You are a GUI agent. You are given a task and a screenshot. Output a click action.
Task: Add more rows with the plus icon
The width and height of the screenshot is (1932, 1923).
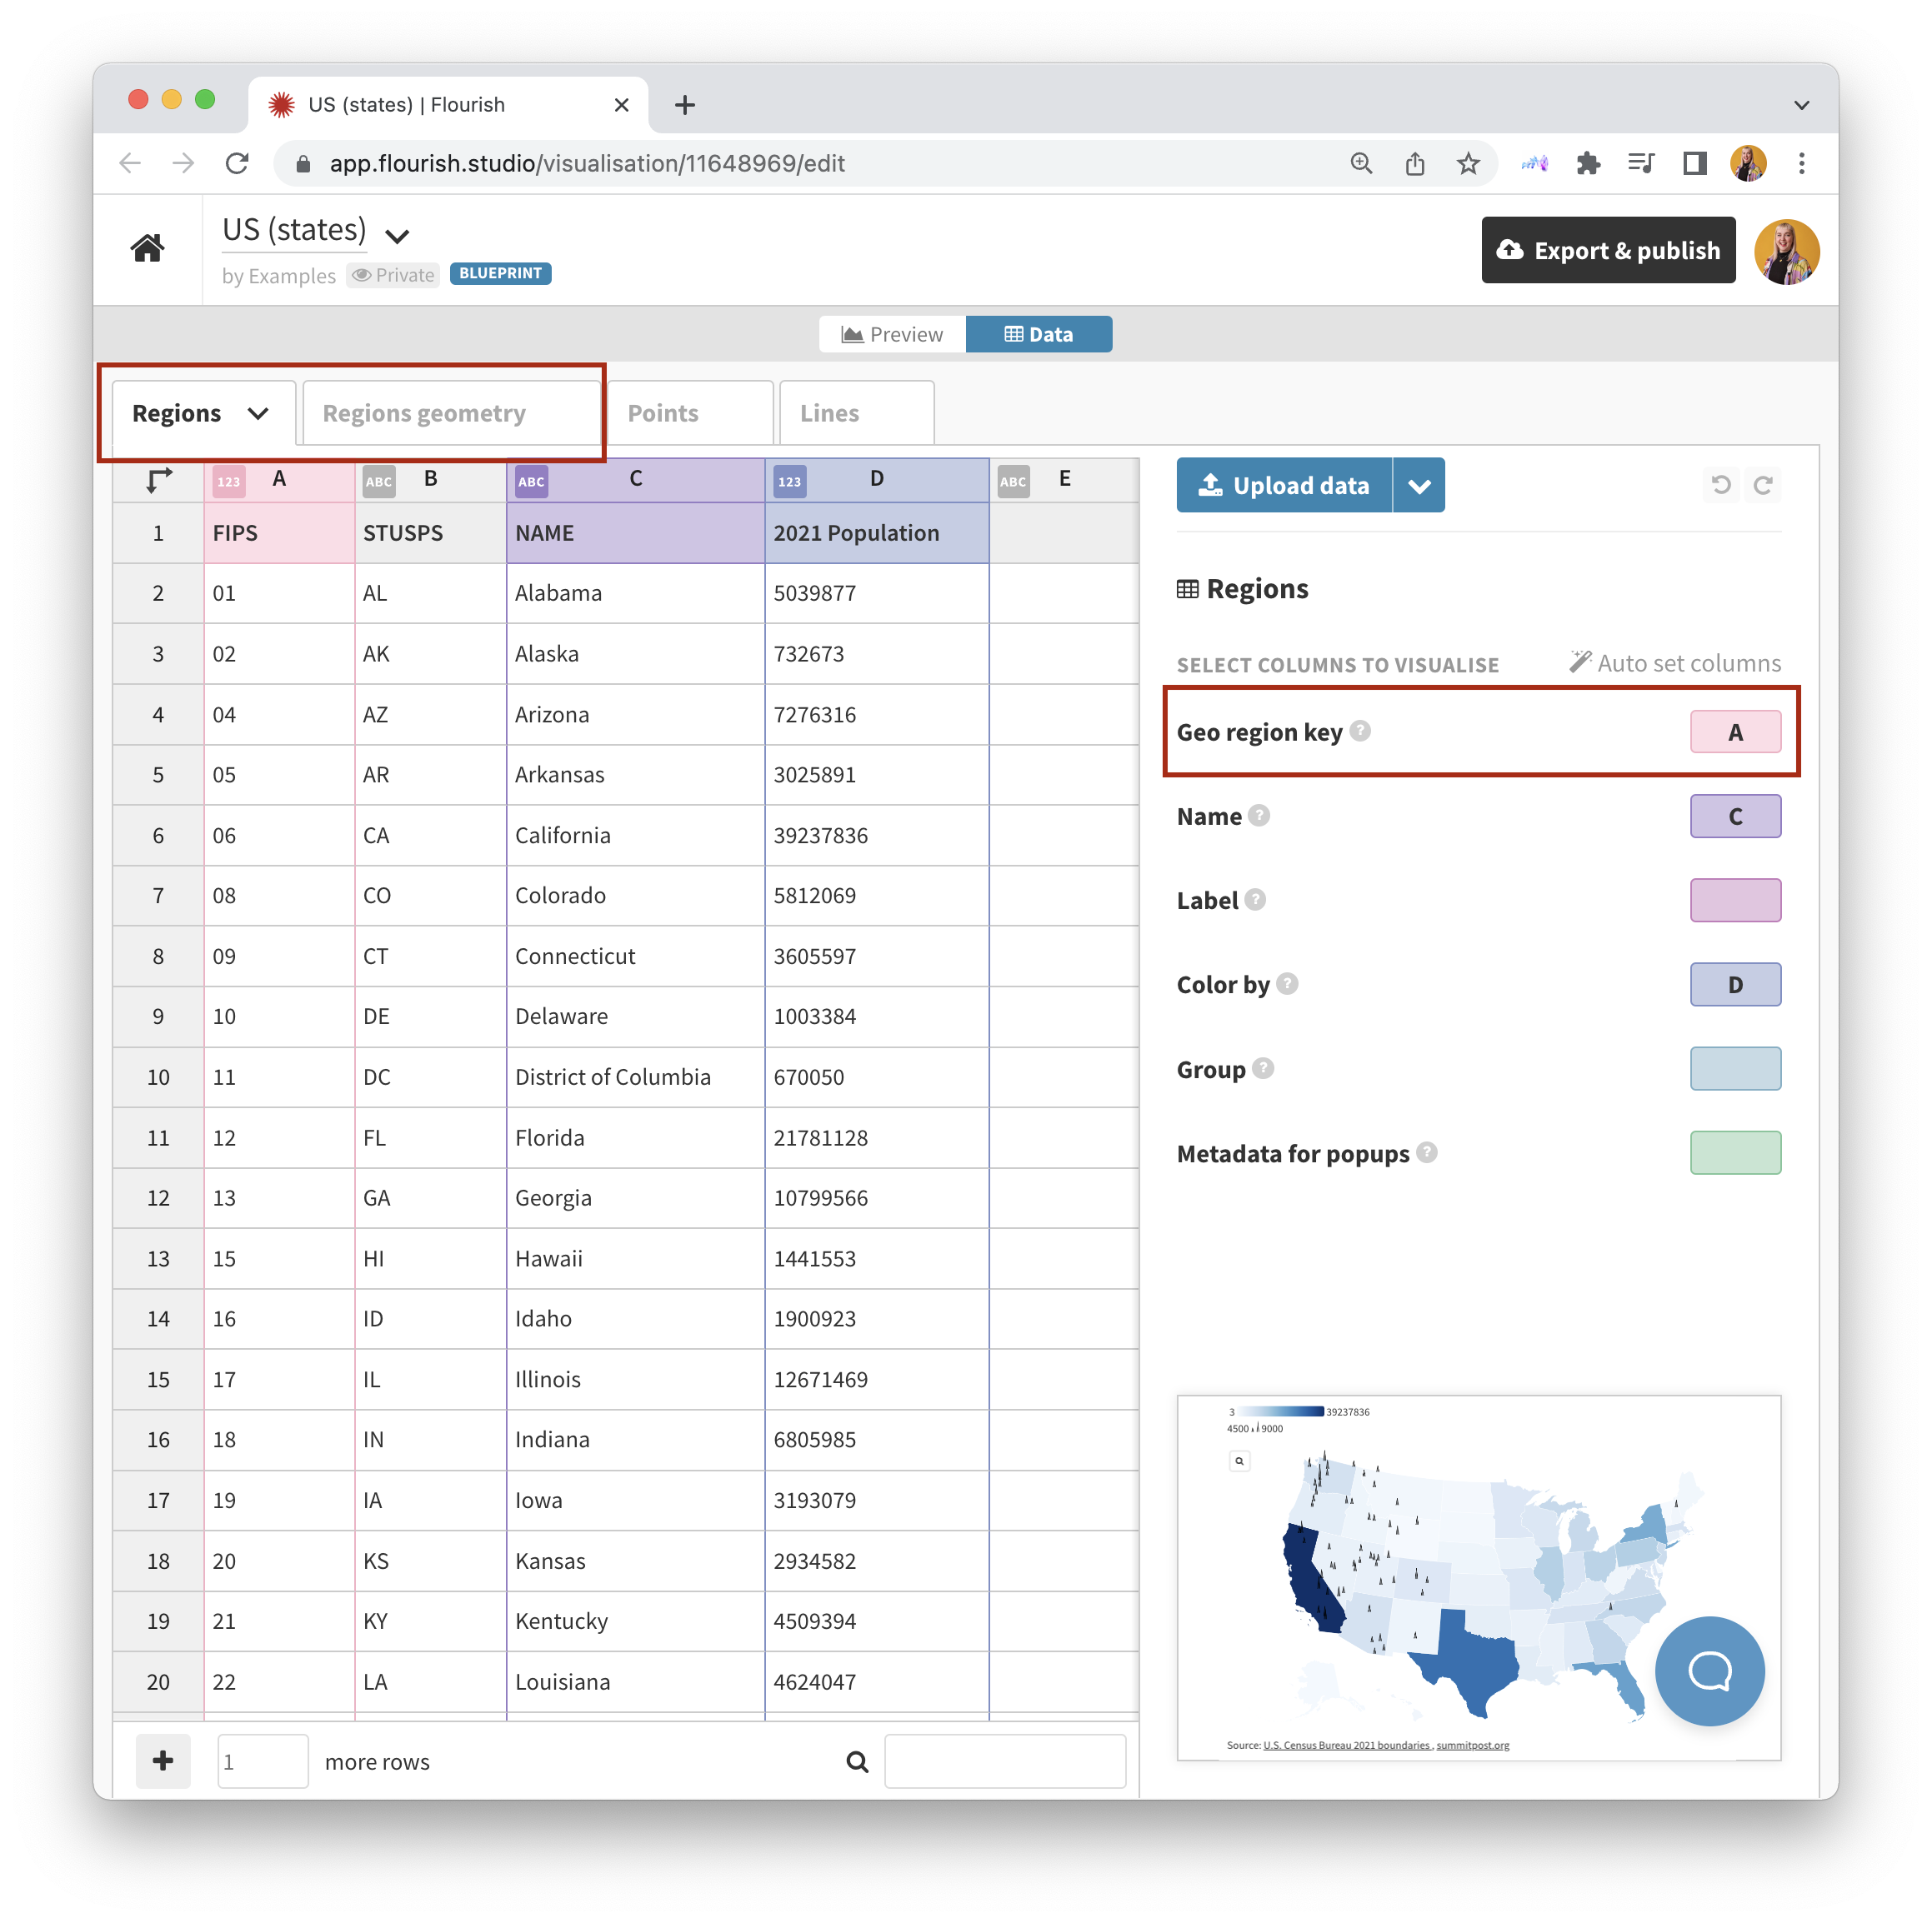click(163, 1761)
